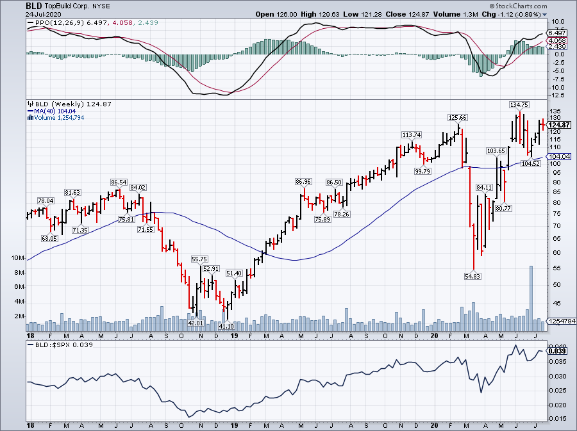Click the 75.81 price label
Image resolution: width=577 pixels, height=431 pixels.
pos(126,220)
